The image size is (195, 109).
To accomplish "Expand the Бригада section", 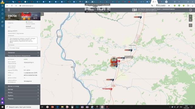I will tap(23, 89).
